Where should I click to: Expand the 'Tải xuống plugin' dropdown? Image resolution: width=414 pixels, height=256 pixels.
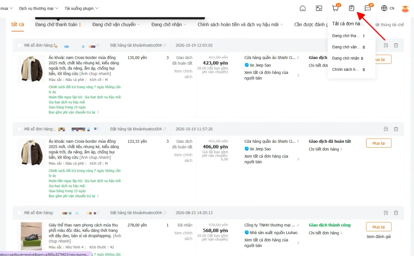[82, 8]
